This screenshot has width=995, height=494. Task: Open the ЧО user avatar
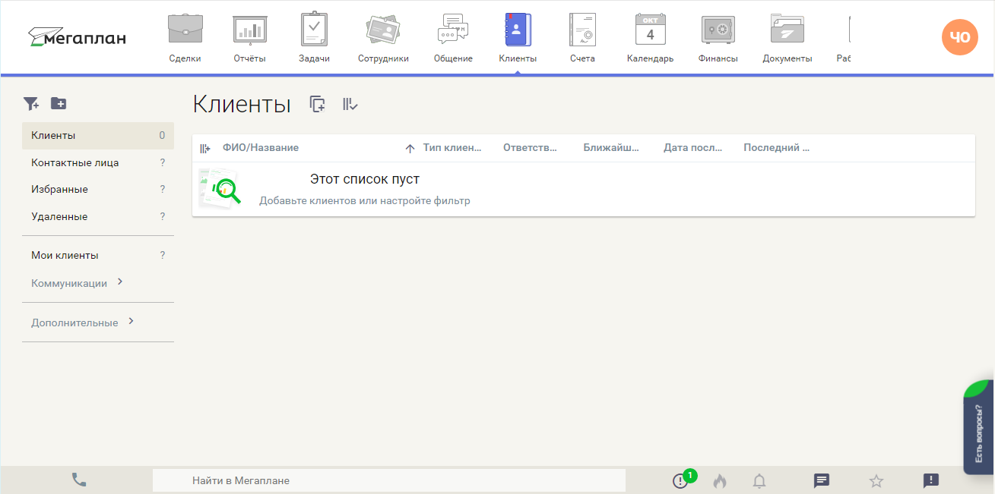pyautogui.click(x=960, y=36)
